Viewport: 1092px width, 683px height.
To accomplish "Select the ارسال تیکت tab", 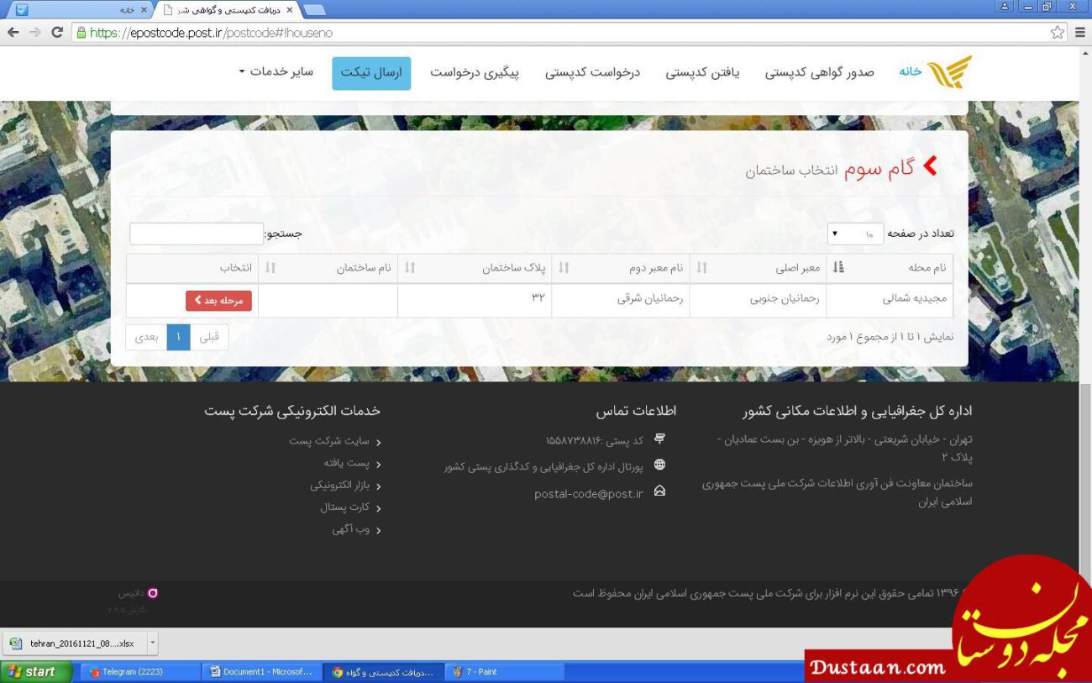I will [x=371, y=72].
